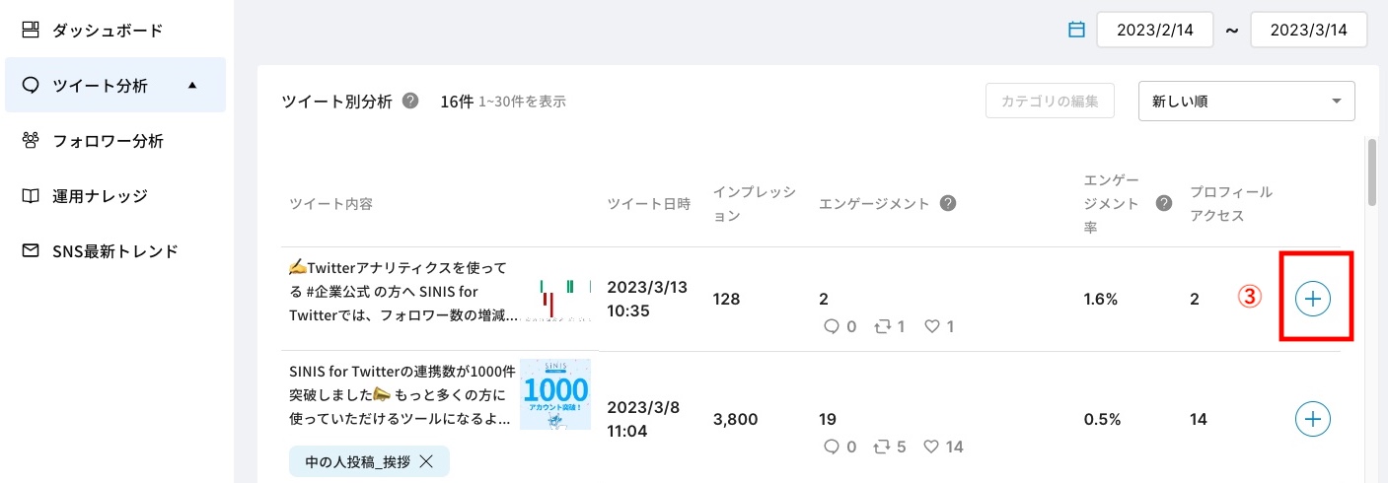Click help icon beside エンゲージメント header
Image resolution: width=1388 pixels, height=483 pixels.
click(948, 203)
